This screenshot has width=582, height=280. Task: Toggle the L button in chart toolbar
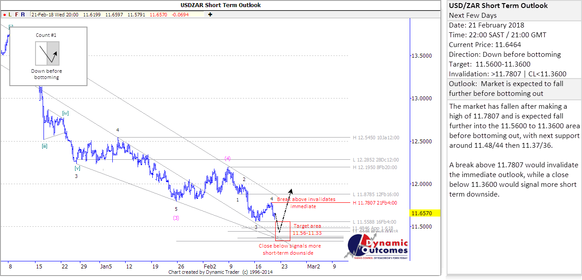[10, 15]
